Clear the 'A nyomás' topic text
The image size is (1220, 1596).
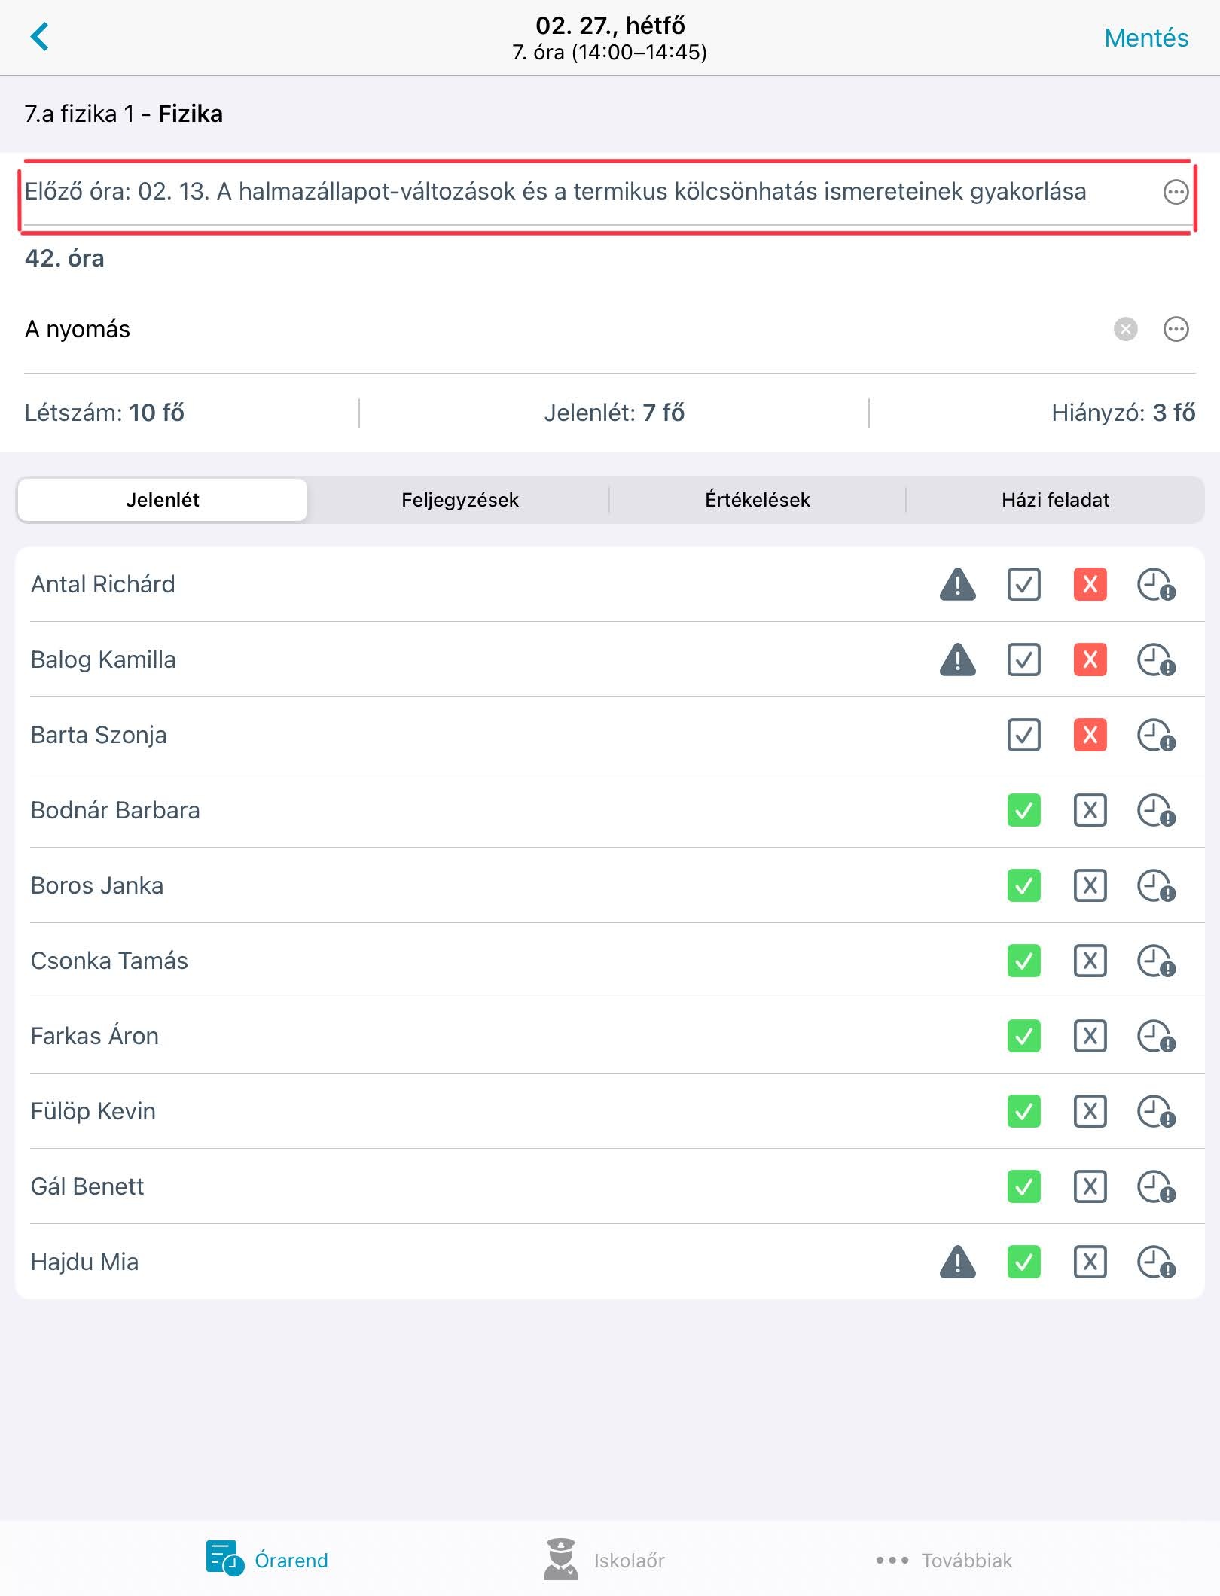tap(1125, 329)
